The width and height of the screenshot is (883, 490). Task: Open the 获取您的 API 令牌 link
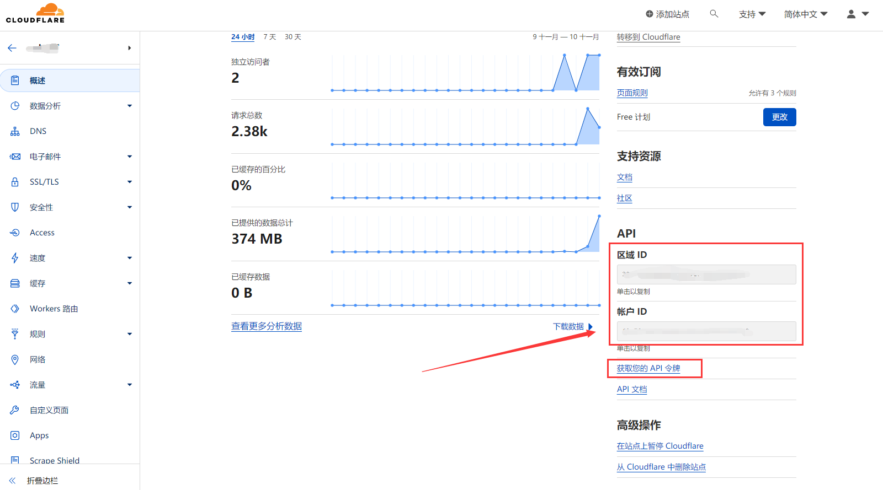pyautogui.click(x=648, y=368)
